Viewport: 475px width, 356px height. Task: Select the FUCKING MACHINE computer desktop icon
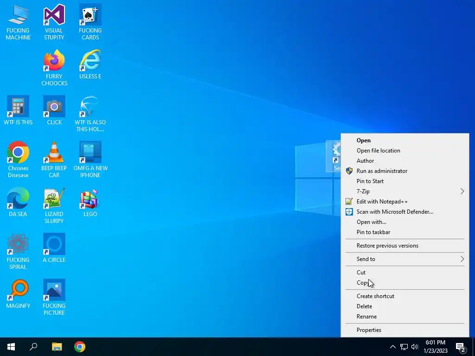(18, 22)
